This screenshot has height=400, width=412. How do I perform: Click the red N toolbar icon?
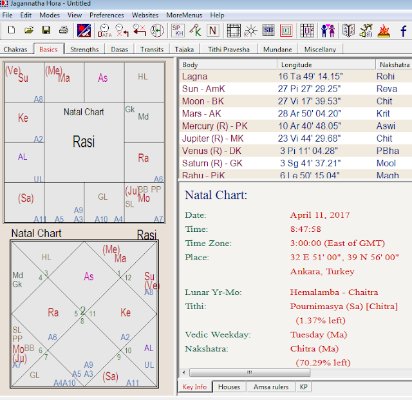coord(213,30)
